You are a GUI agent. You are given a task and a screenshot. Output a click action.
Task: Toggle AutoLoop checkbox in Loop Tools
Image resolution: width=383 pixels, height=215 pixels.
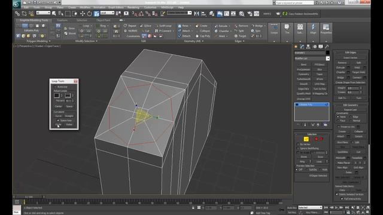click(55, 87)
